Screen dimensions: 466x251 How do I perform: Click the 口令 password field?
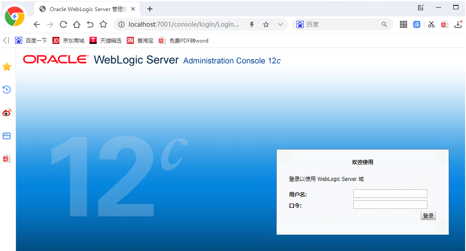point(390,204)
